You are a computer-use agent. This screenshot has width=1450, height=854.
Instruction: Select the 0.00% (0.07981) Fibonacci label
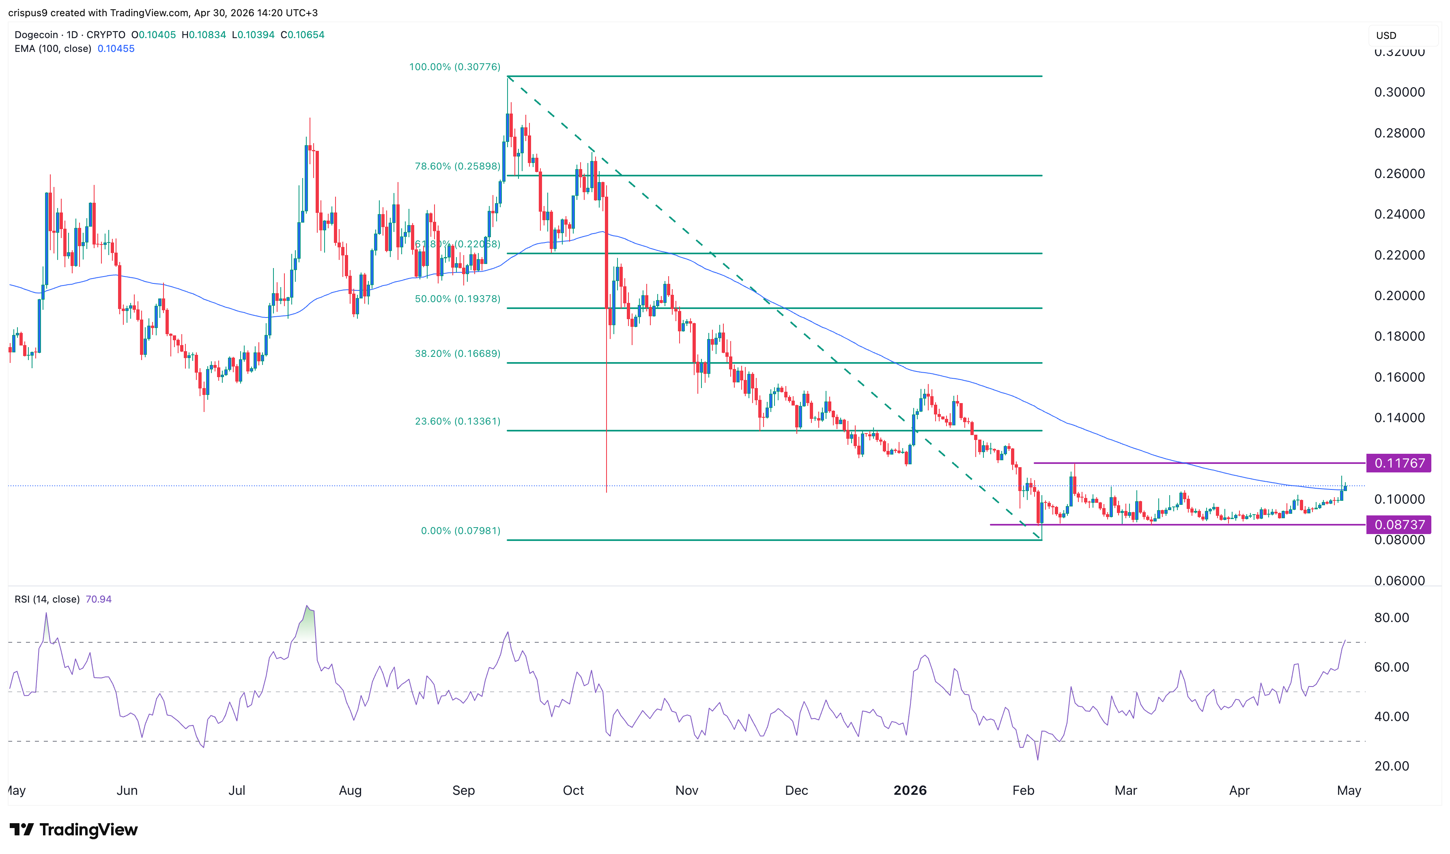tap(460, 530)
